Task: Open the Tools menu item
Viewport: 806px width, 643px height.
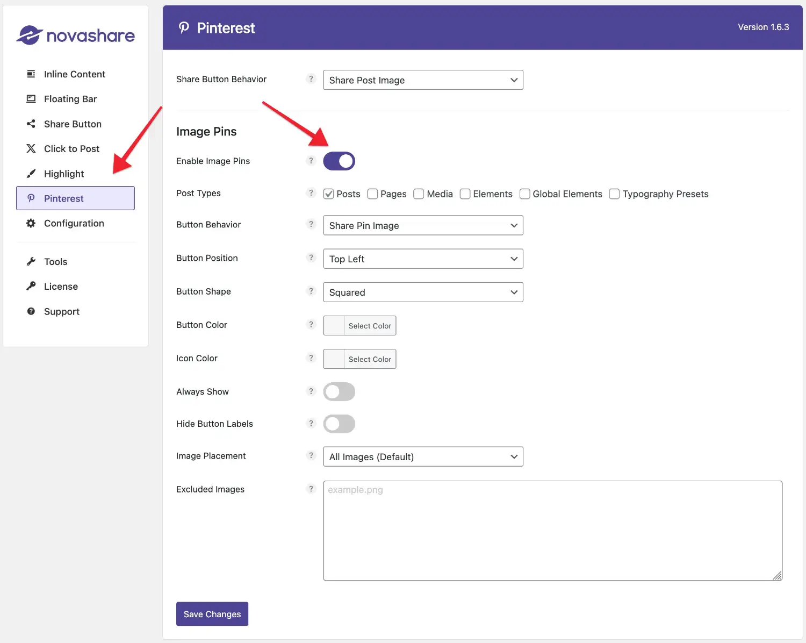Action: coord(55,262)
